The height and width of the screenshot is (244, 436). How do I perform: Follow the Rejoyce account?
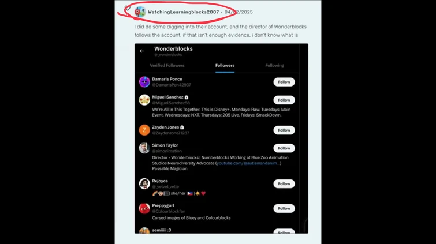(284, 184)
